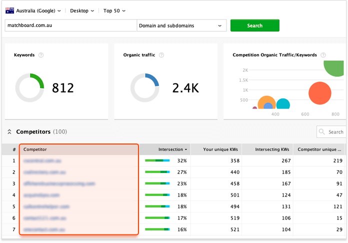Open help icon next to Keywords

pyautogui.click(x=41, y=55)
